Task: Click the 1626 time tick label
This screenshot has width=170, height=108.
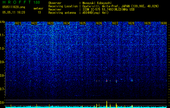Action: pos(99,23)
